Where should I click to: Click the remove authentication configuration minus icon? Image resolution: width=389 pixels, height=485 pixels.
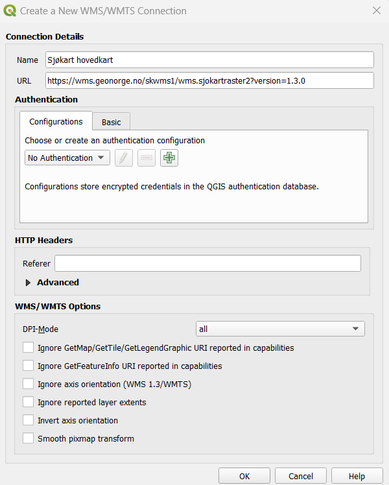[147, 158]
